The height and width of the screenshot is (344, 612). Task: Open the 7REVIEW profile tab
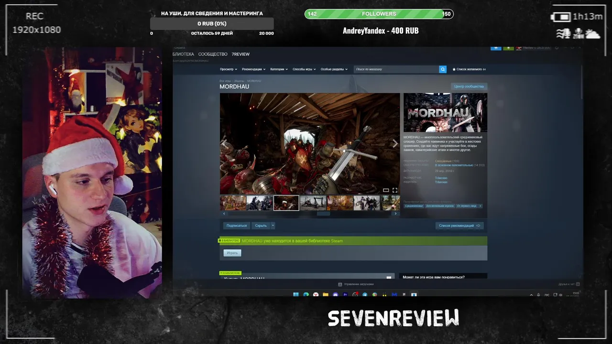point(240,54)
